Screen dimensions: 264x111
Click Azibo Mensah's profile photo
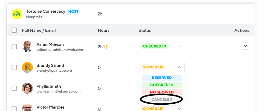(27, 47)
